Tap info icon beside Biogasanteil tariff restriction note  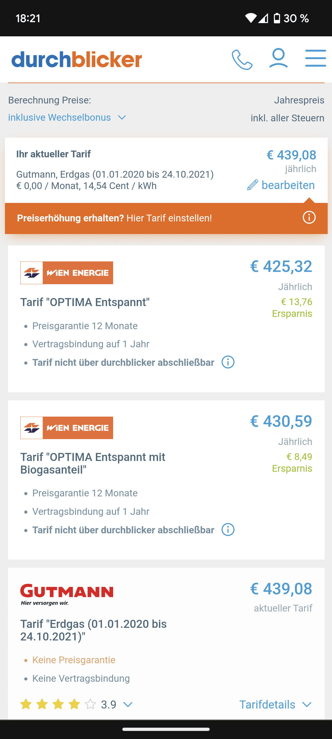[228, 530]
